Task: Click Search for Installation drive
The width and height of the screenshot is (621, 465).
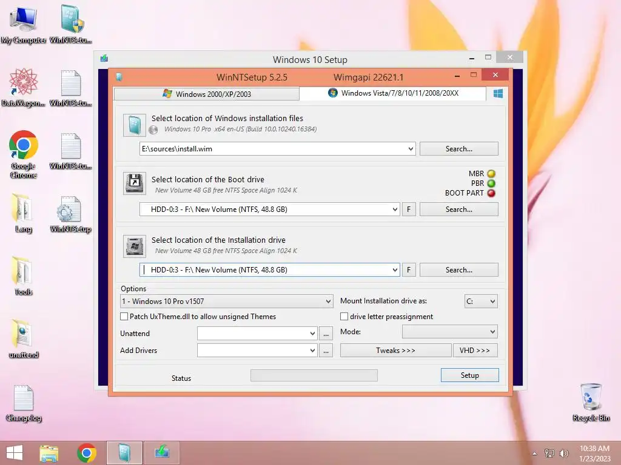Action: (458, 270)
